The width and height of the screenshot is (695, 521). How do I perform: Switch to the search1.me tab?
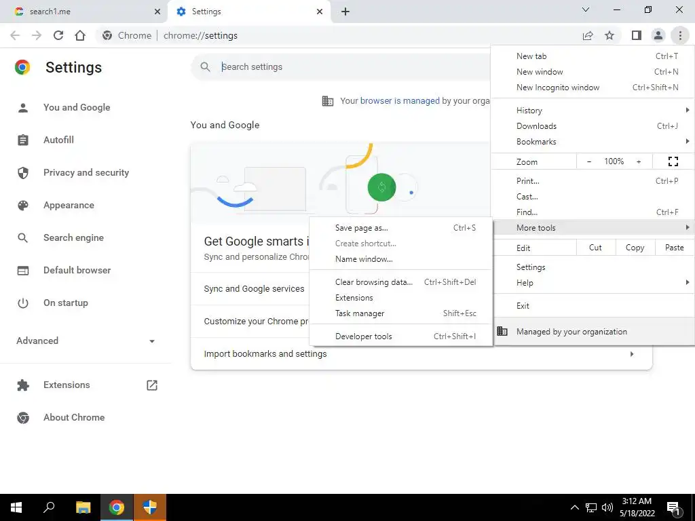point(84,12)
